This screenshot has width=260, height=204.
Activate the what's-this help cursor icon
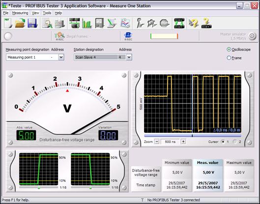pyautogui.click(x=194, y=23)
